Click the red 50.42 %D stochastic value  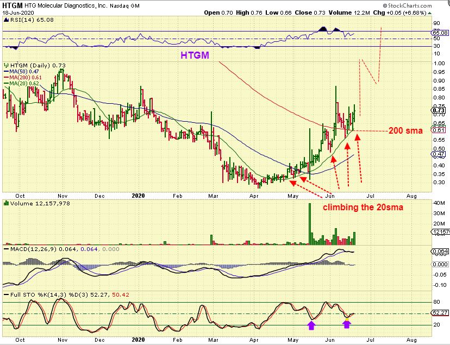(x=121, y=295)
